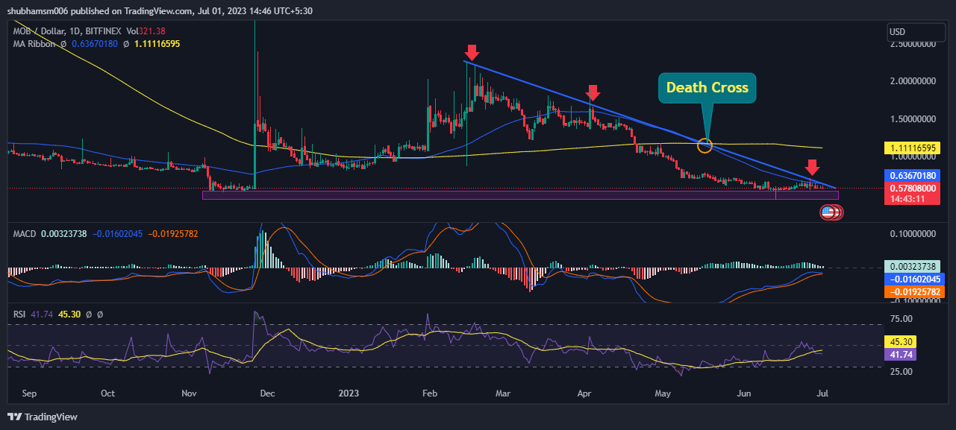956x430 pixels.
Task: Click the red 0.57808000 current price tag
Action: [x=910, y=189]
